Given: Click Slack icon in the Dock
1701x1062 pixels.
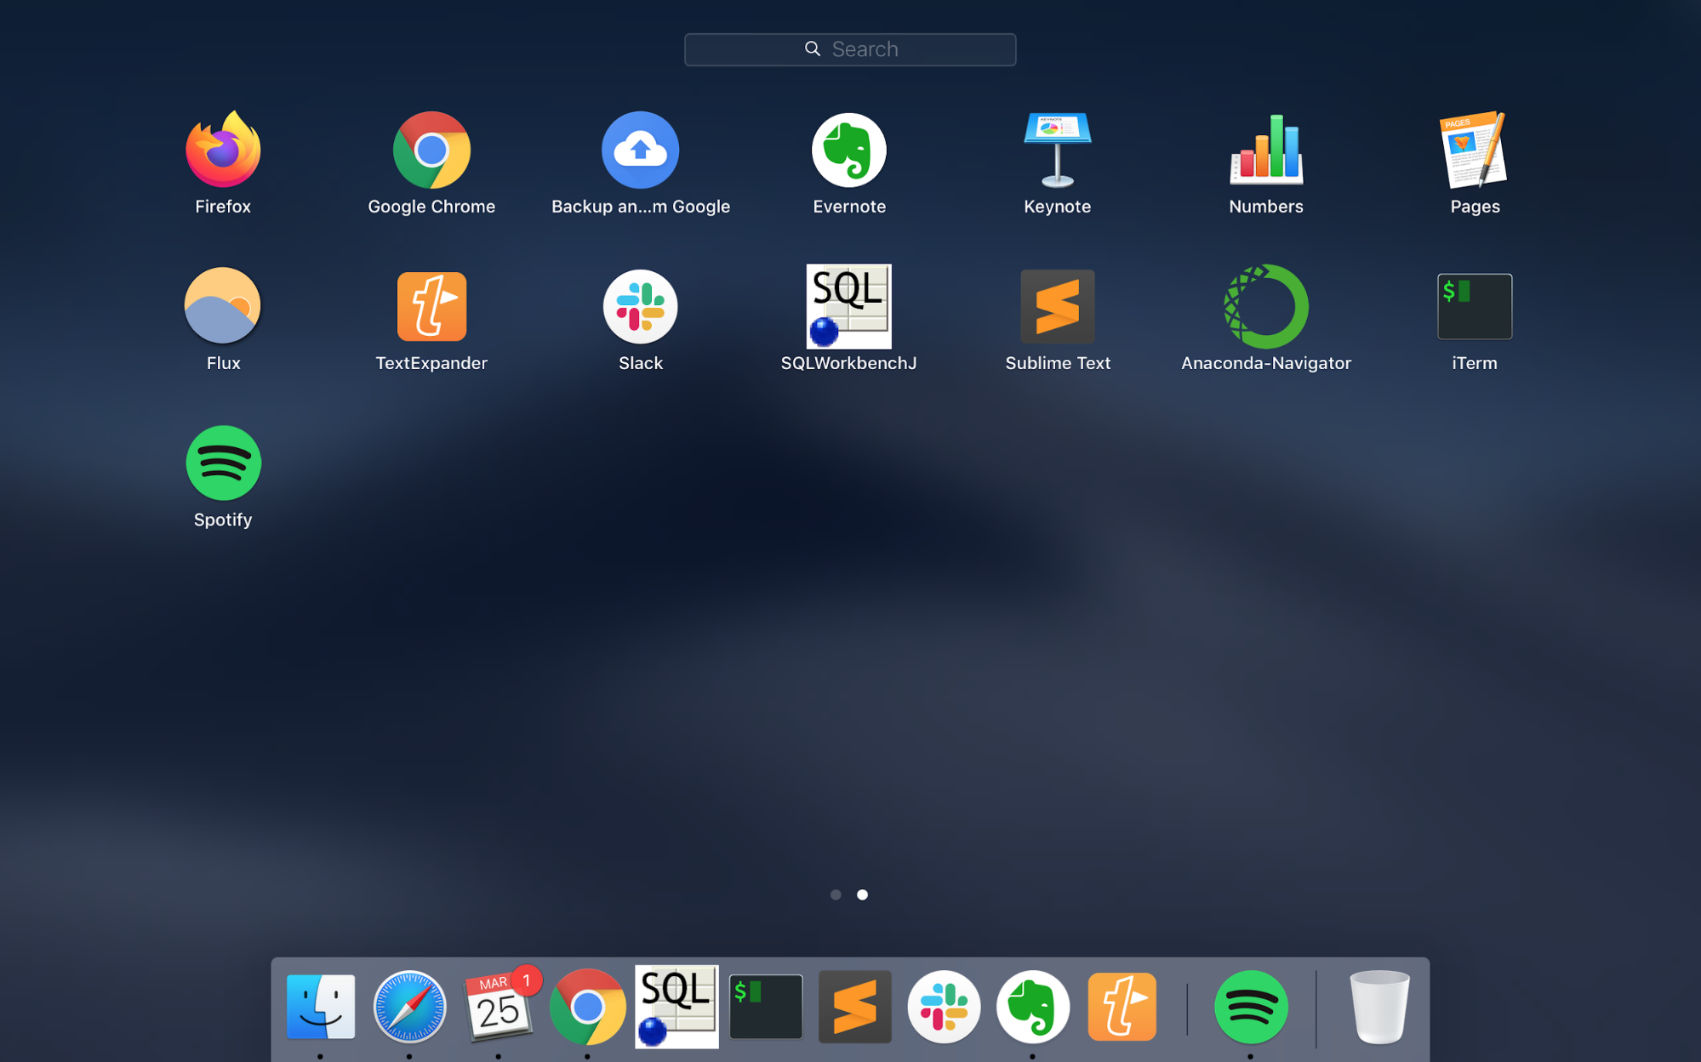Looking at the screenshot, I should click(x=944, y=1007).
